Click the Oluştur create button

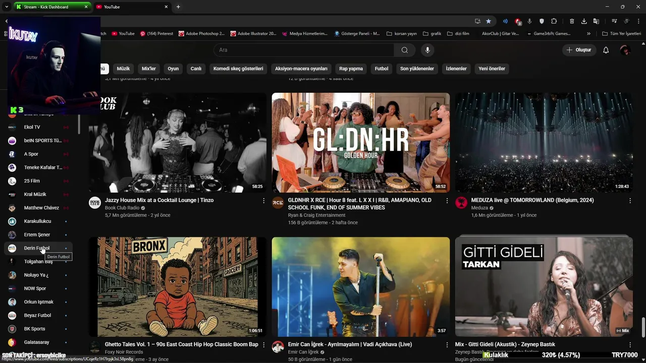click(579, 50)
